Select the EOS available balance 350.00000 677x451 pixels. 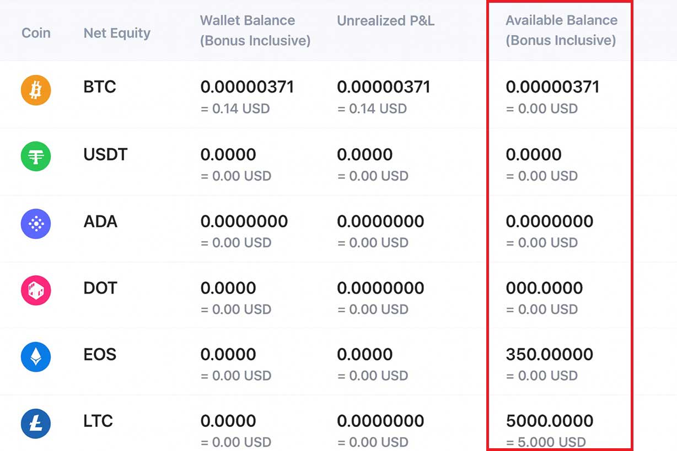pos(550,355)
